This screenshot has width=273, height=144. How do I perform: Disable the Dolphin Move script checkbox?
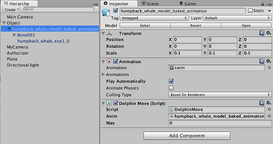coord(116,103)
